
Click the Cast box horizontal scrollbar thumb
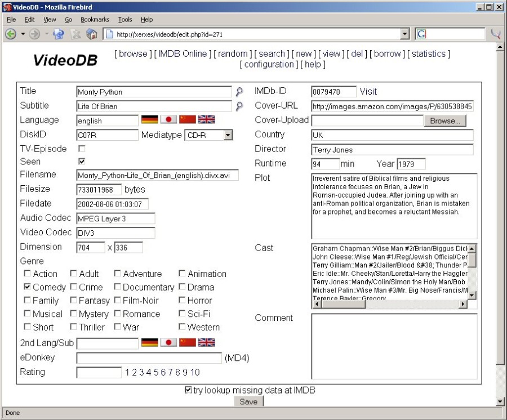(344, 304)
